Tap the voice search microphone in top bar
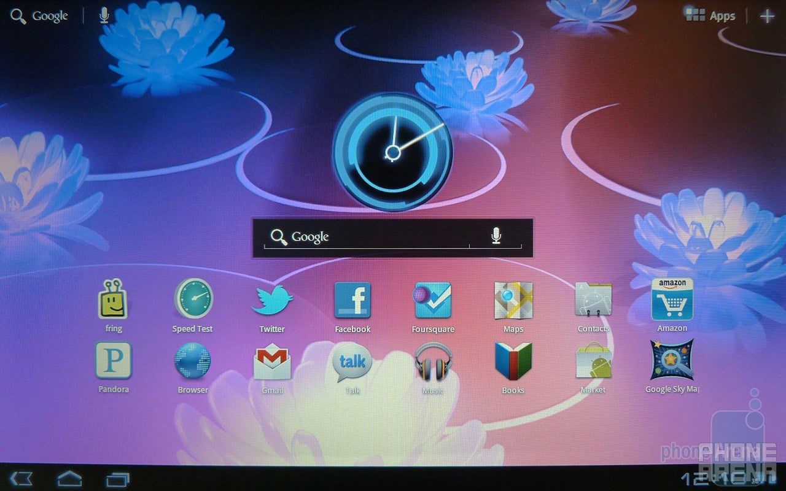Screen dimensions: 786x491 click(x=104, y=15)
